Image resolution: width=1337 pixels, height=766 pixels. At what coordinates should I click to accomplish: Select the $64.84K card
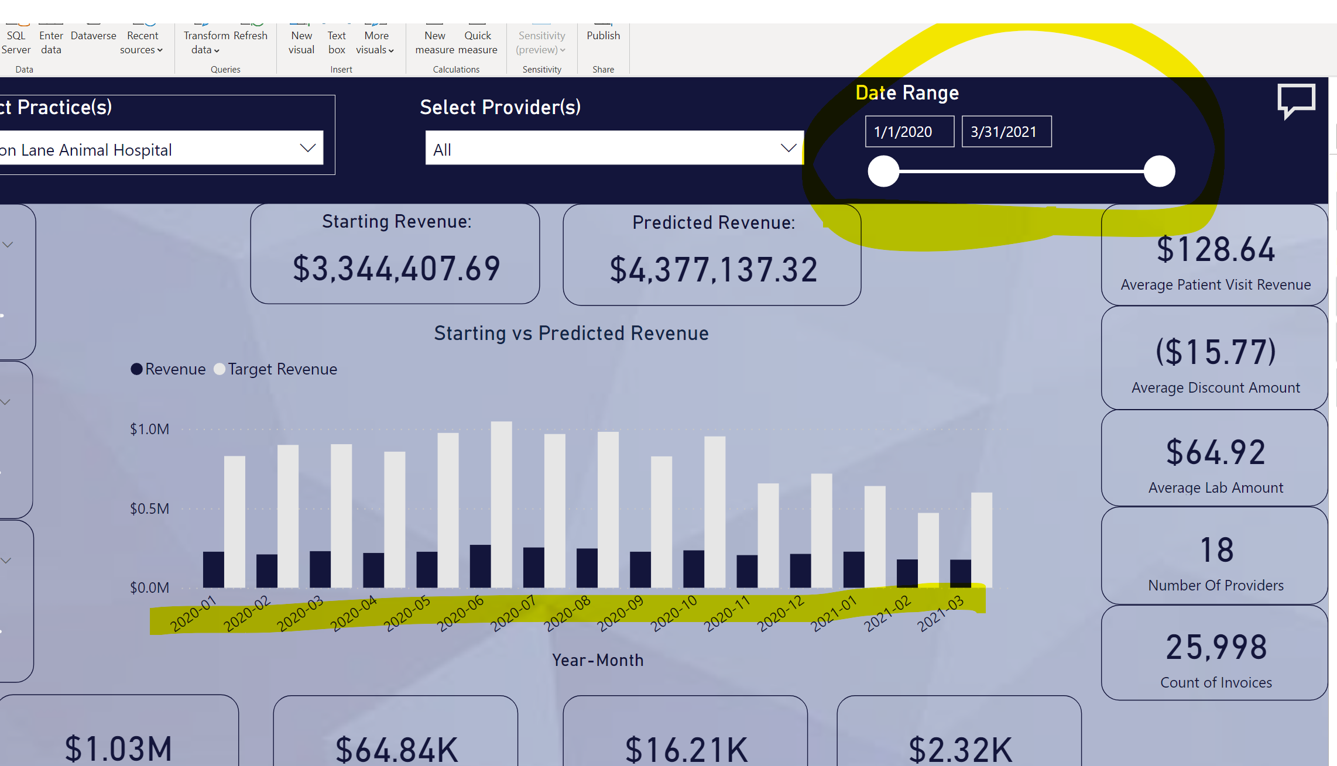pyautogui.click(x=396, y=730)
